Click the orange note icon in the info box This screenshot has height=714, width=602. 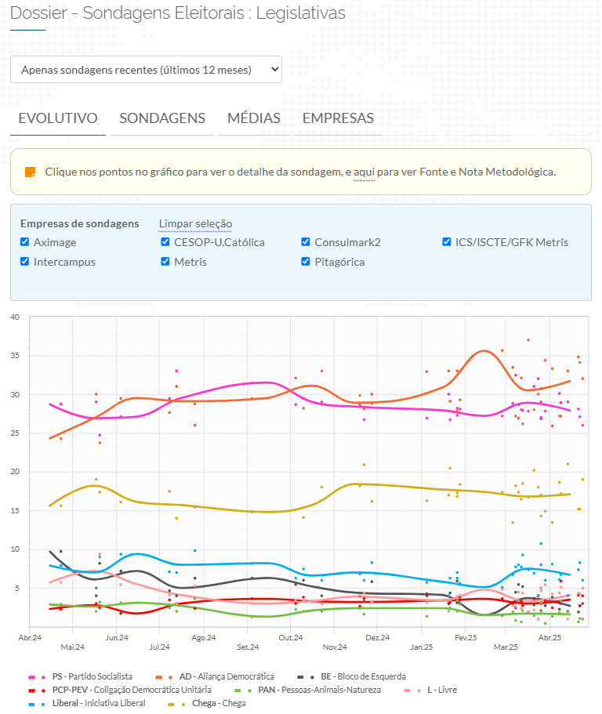click(x=31, y=172)
